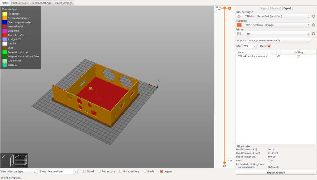Screen dimensions: 317x180
Task: Uncheck the Legend checkbox
Action: tap(161, 171)
